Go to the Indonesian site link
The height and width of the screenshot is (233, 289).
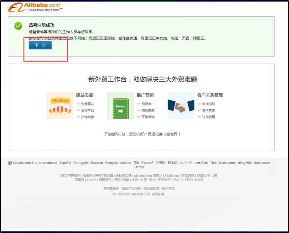pyautogui.click(x=262, y=163)
